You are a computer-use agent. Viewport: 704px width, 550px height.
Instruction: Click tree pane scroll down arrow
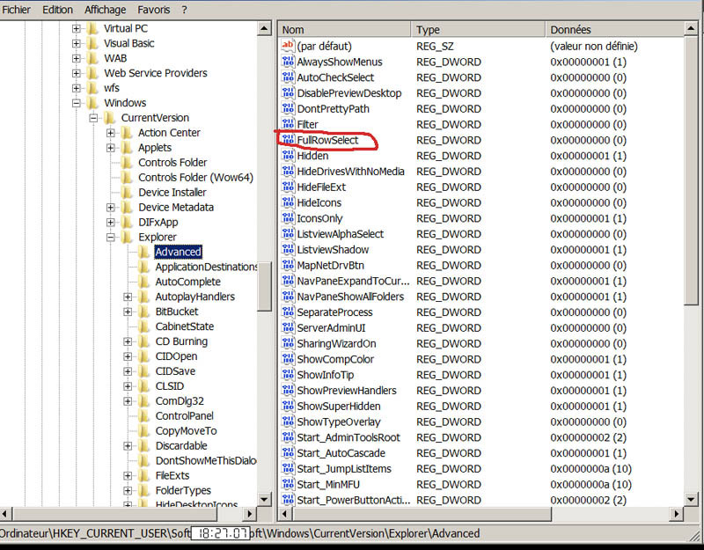pyautogui.click(x=264, y=499)
